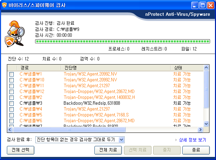
Task: Select Trojan/W32.Agent.20992.NV in C:₩샘플₩1 row
Action: click(90, 74)
